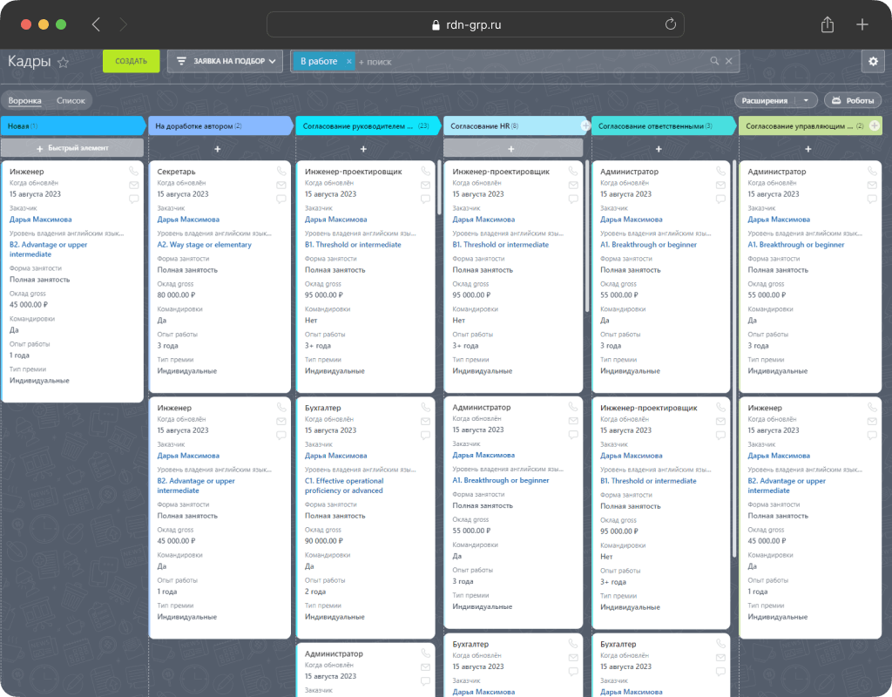Click the browser share icon
The image size is (892, 697).
click(828, 24)
